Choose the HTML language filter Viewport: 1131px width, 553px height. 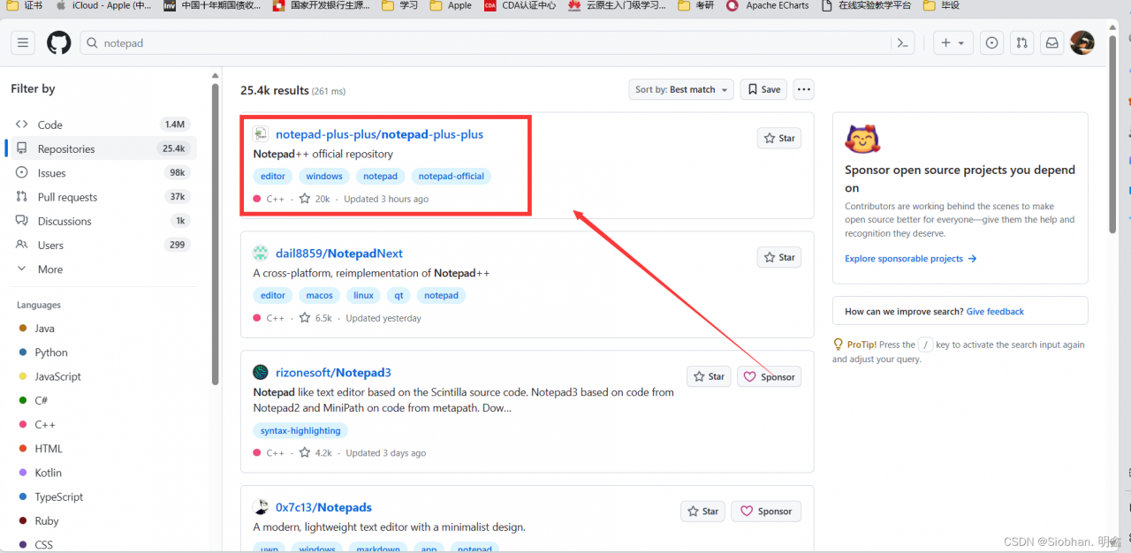[x=48, y=448]
